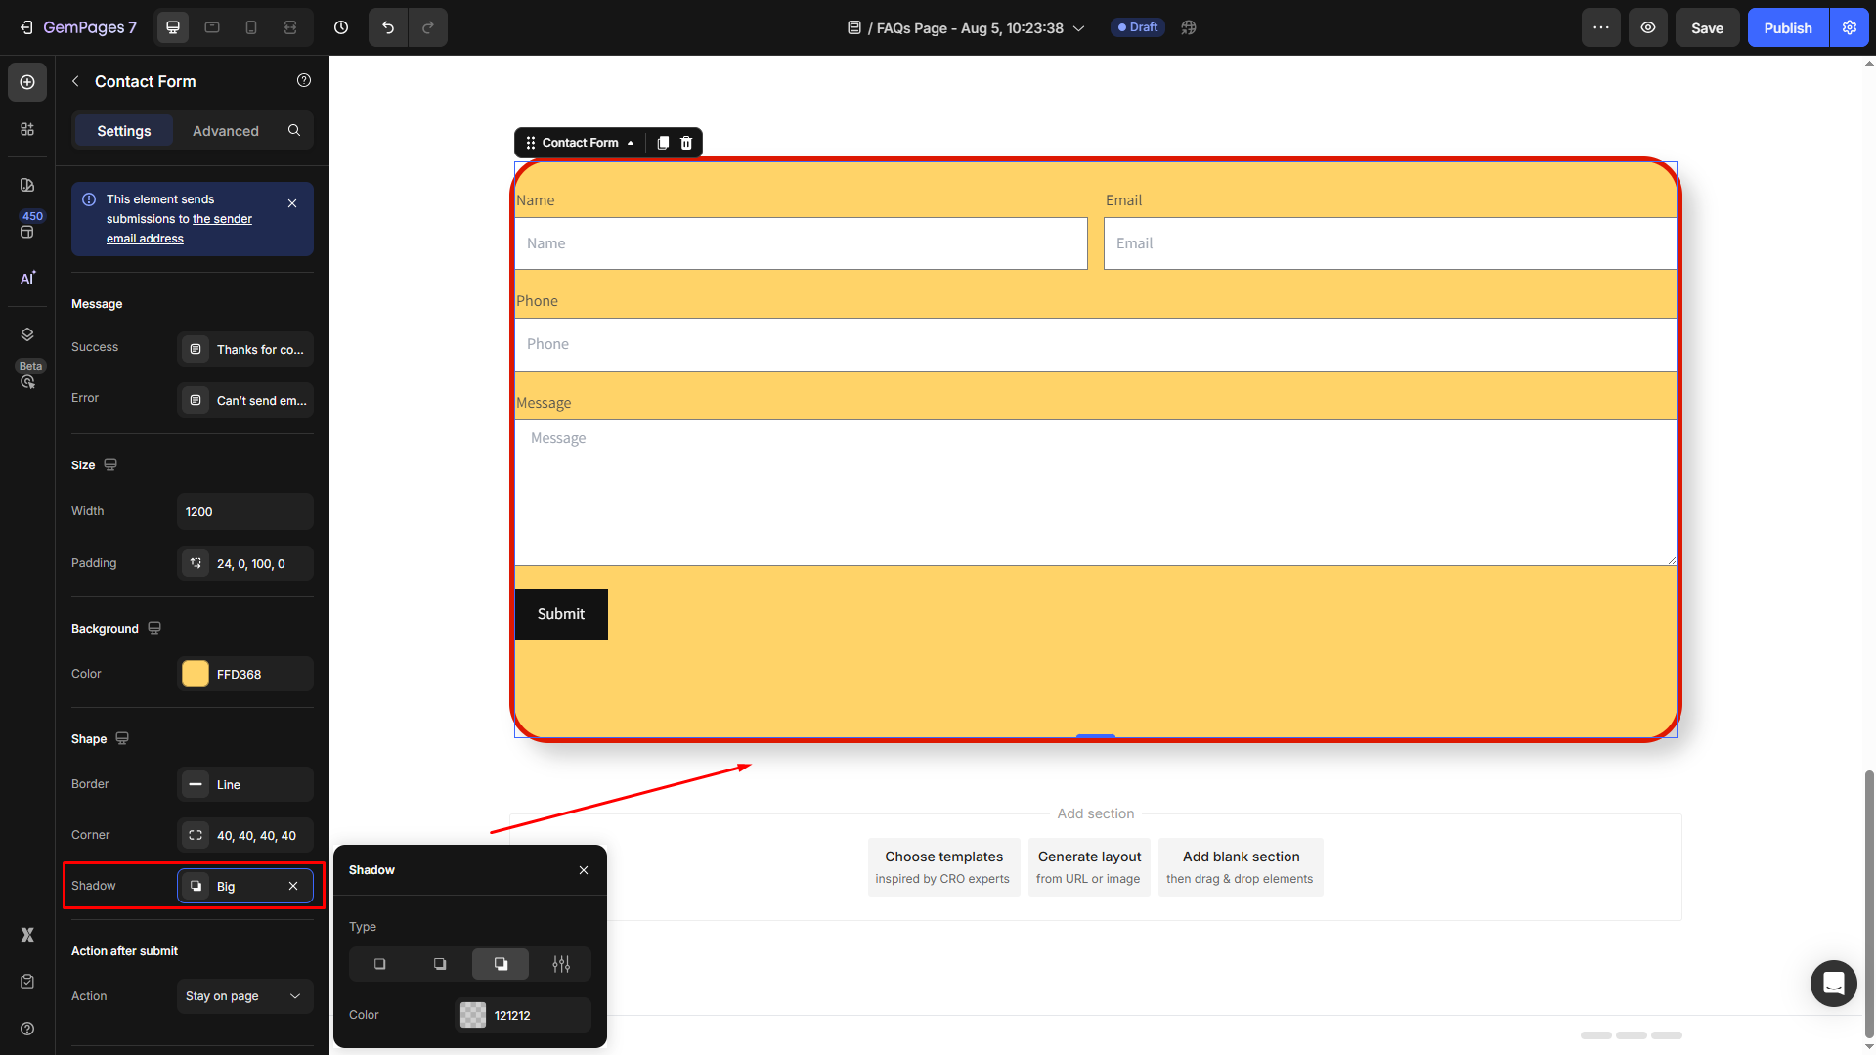Open the Action 'Stay on page' dropdown
The image size is (1876, 1055).
[244, 996]
